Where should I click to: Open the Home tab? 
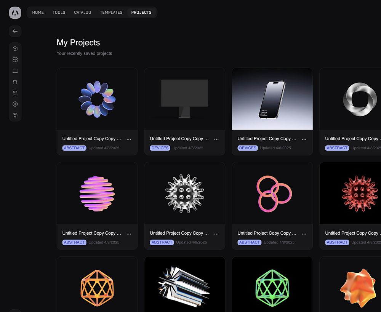pyautogui.click(x=38, y=13)
